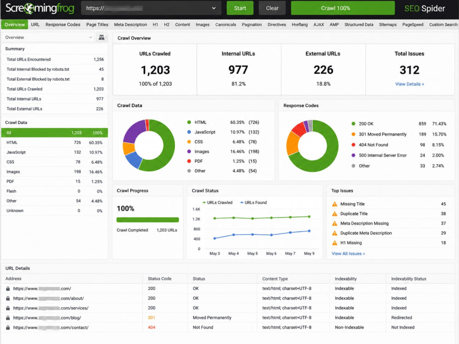Viewport: 459px width, 344px height.
Task: Click the Response Codes donut chart
Action: pyautogui.click(x=312, y=146)
